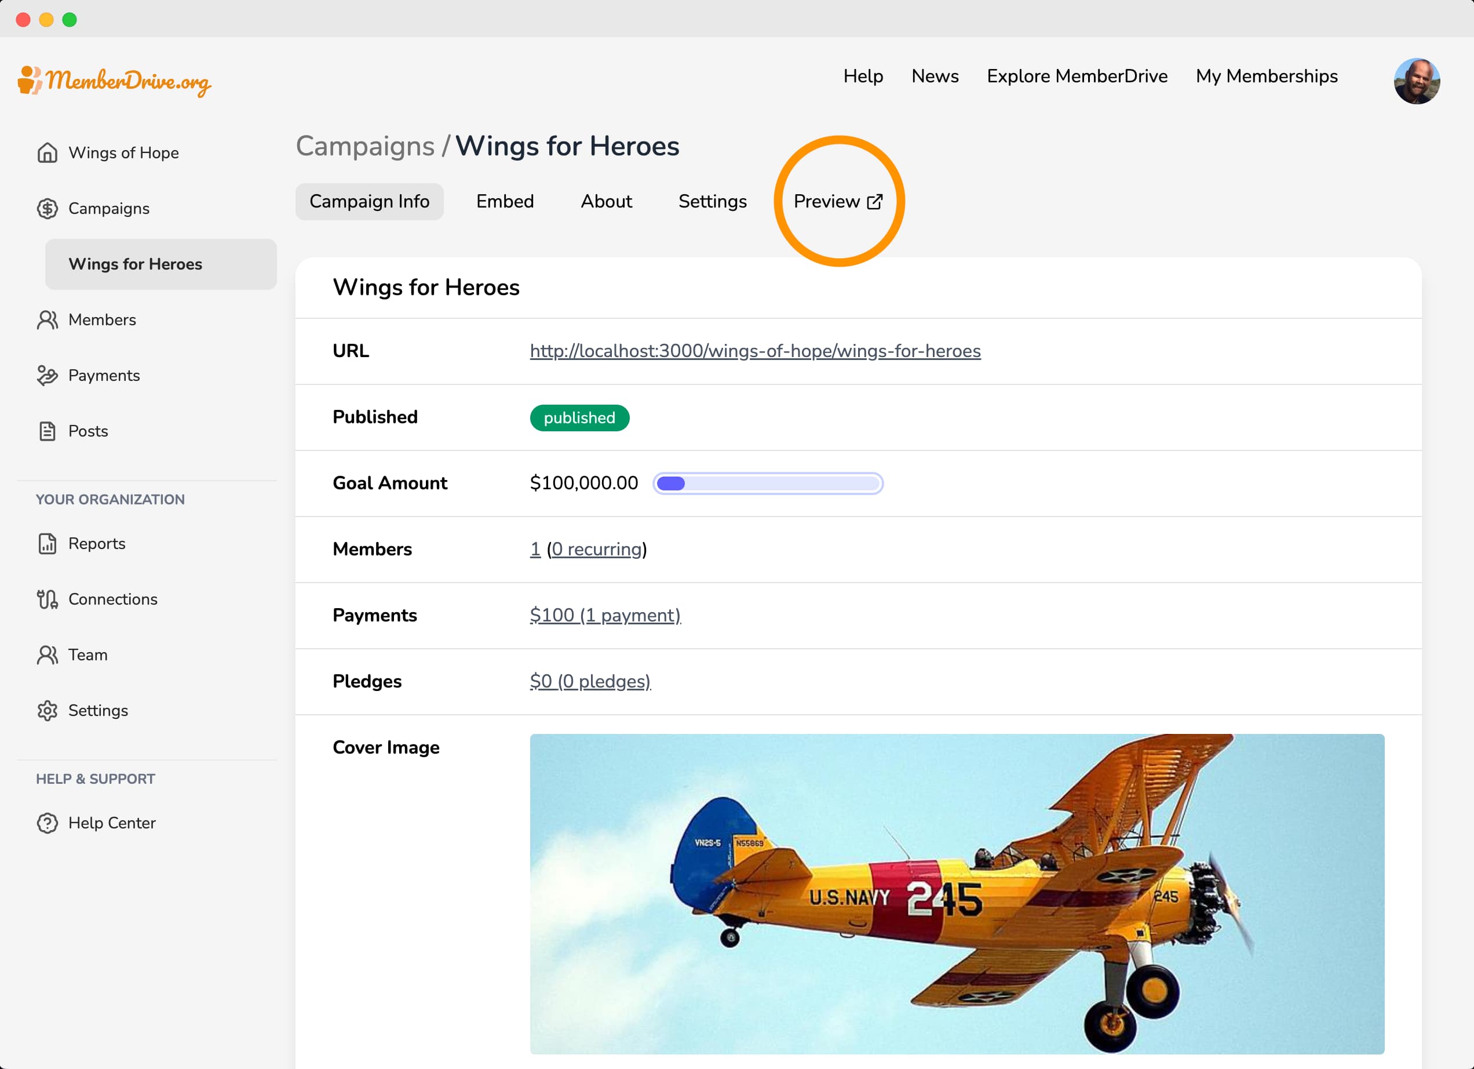
Task: Open Wings of Hope home from sidebar
Action: pos(48,153)
